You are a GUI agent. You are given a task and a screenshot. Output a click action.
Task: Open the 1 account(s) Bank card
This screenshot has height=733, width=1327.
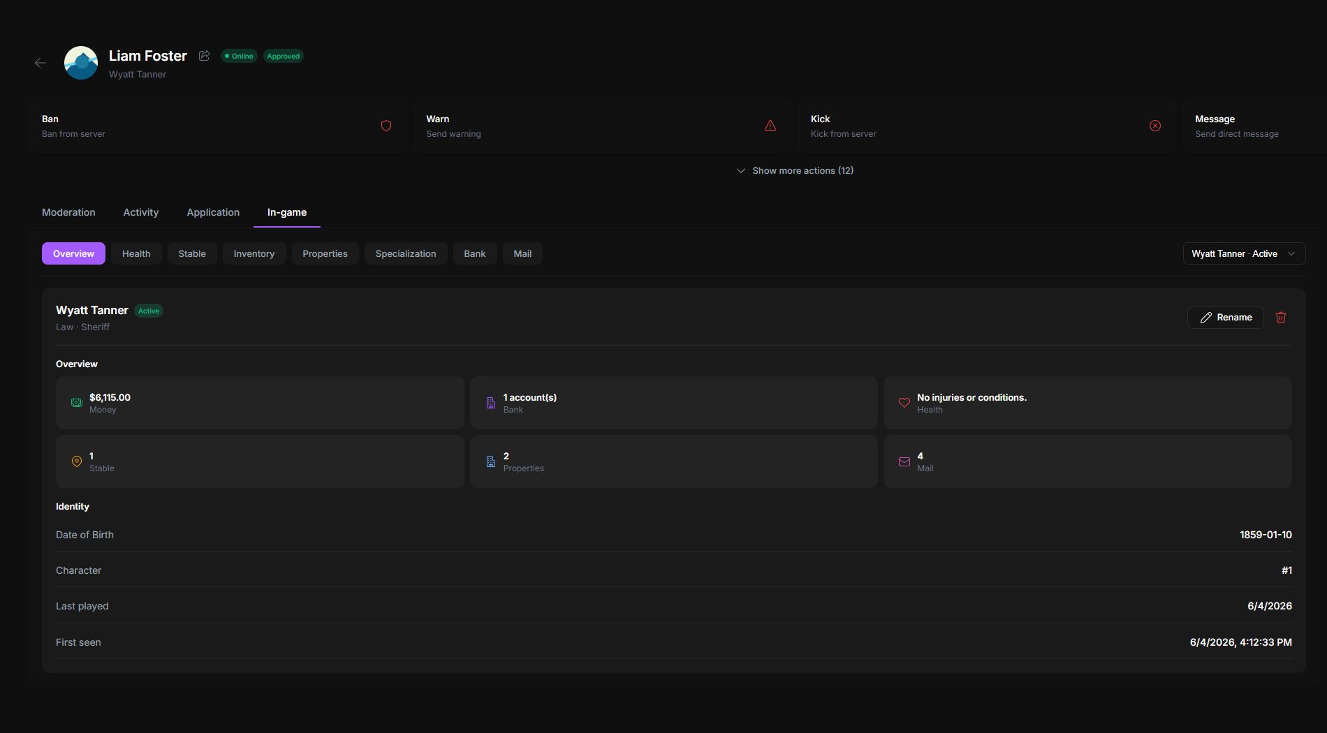click(674, 403)
